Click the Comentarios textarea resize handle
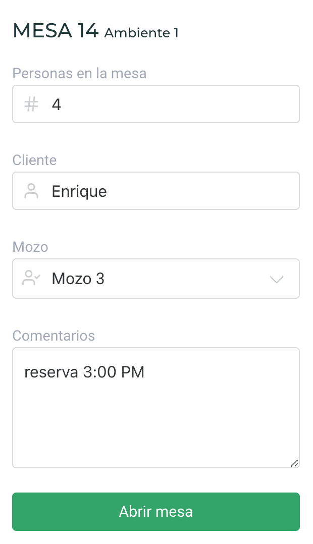The height and width of the screenshot is (544, 313). coord(294,463)
